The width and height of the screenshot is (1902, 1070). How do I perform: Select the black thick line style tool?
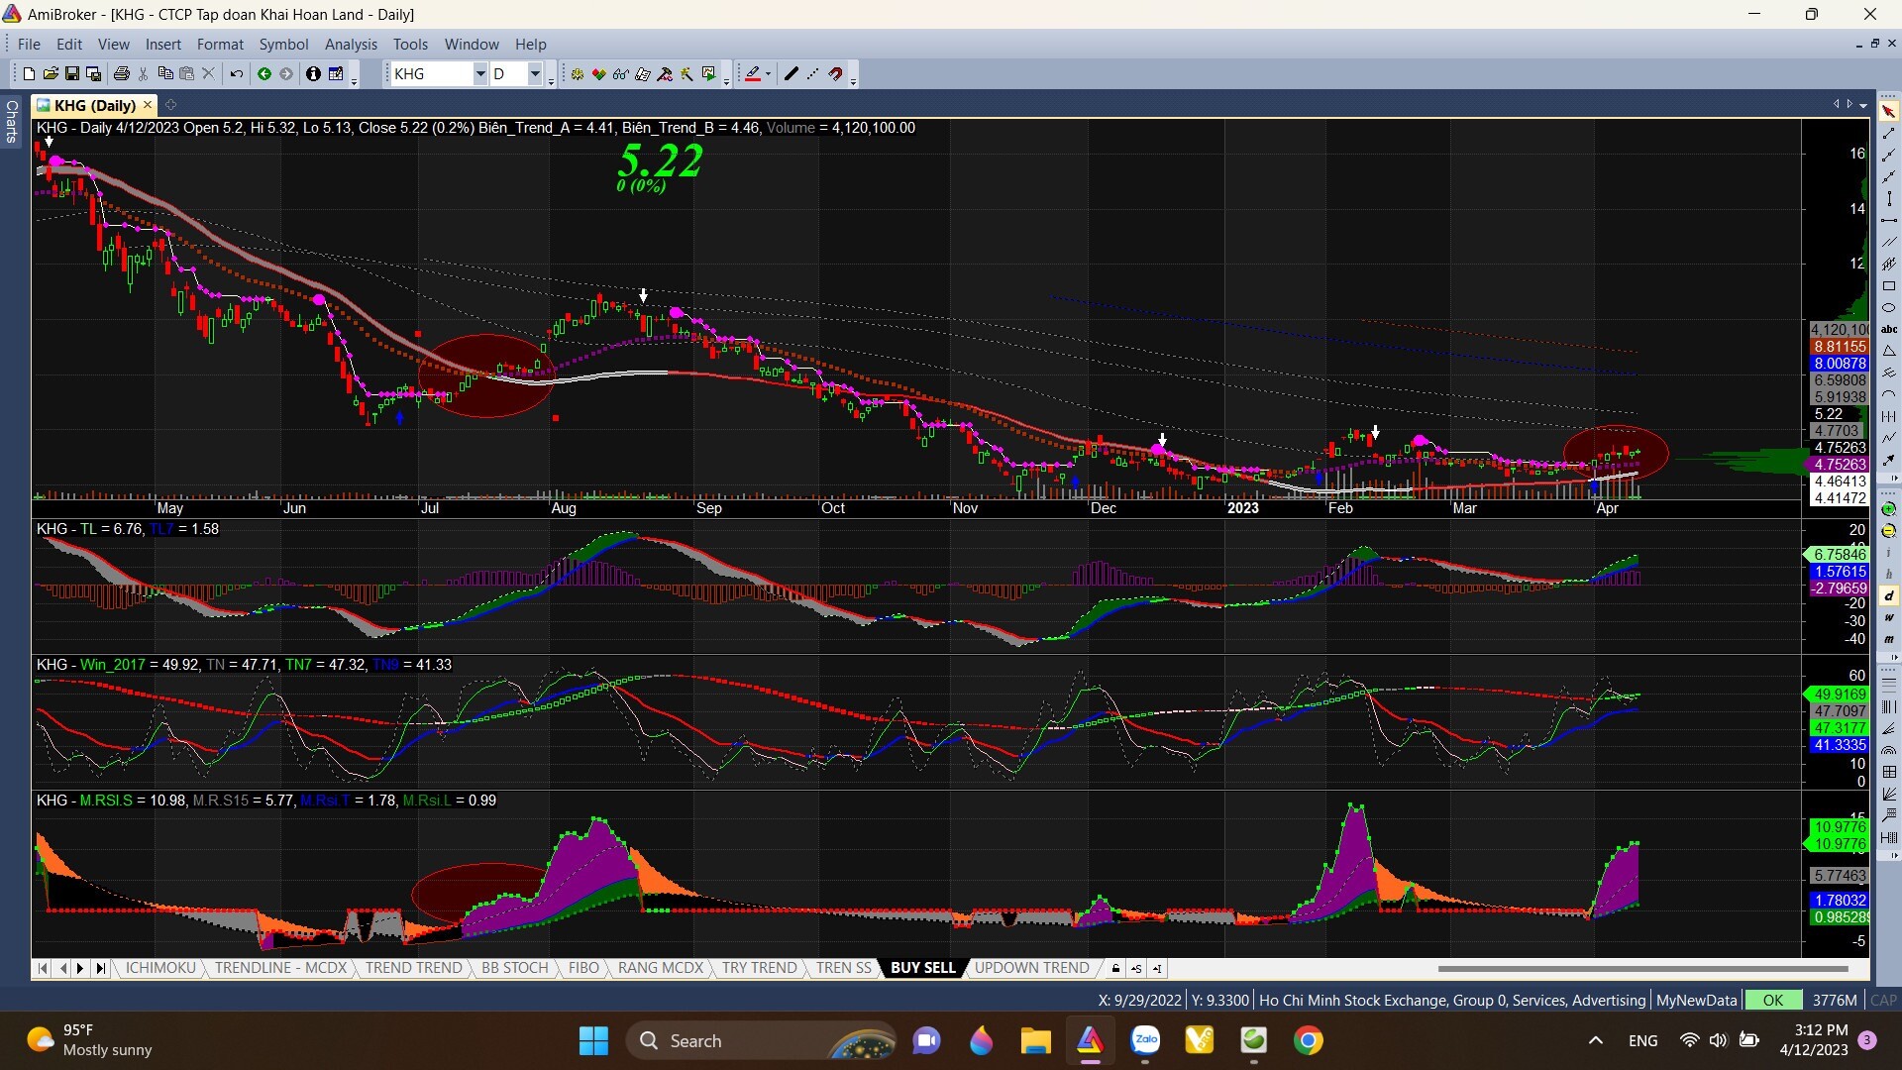791,74
